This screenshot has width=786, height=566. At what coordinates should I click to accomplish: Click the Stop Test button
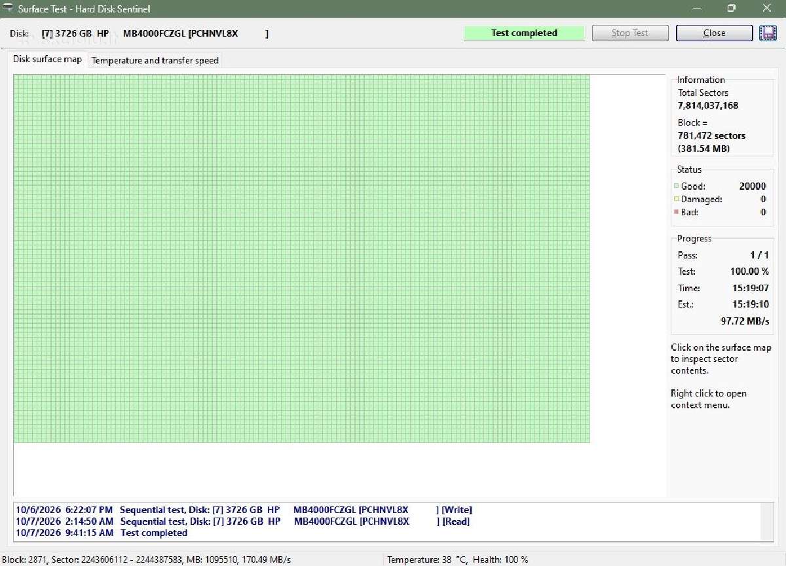[630, 33]
